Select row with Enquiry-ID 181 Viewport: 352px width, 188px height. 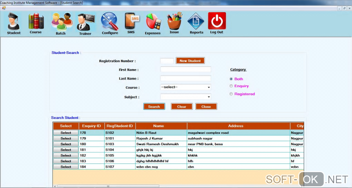[x=66, y=150]
